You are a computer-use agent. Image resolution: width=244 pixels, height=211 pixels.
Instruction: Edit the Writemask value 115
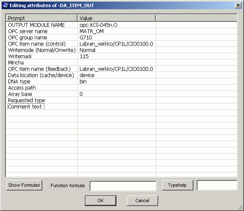[117, 57]
